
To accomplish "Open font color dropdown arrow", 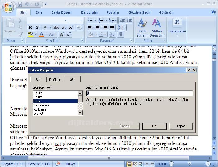I will [46, 34].
